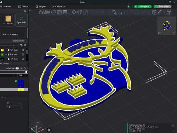Edit filament 2 preset circular icon
The width and height of the screenshot is (177, 133).
point(23,50)
